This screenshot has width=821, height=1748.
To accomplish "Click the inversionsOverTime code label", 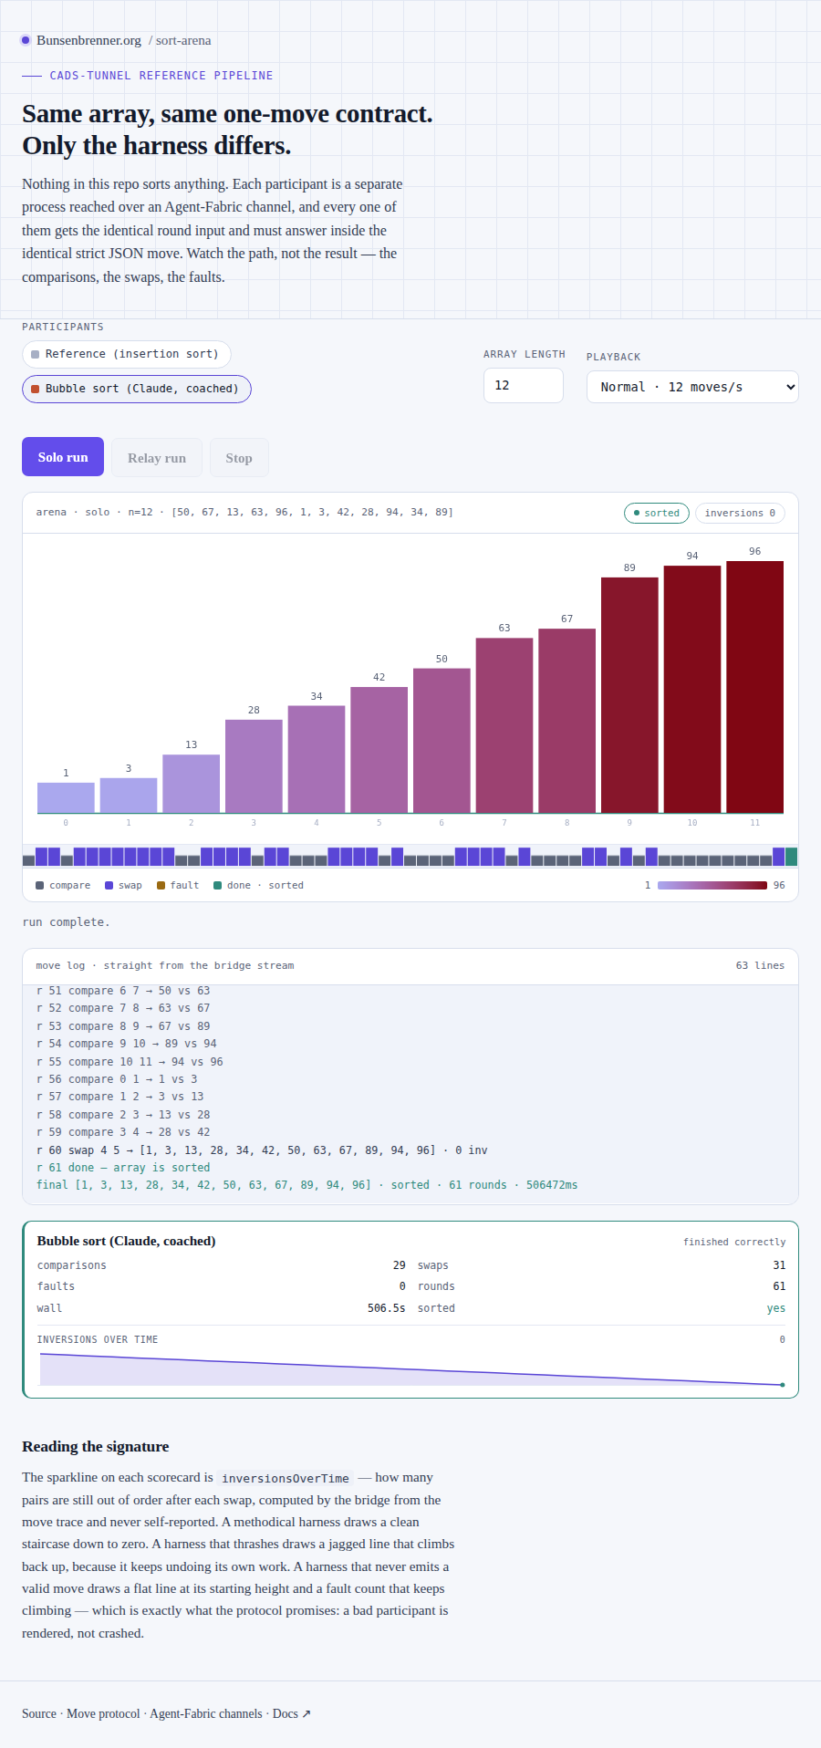I will point(286,1478).
